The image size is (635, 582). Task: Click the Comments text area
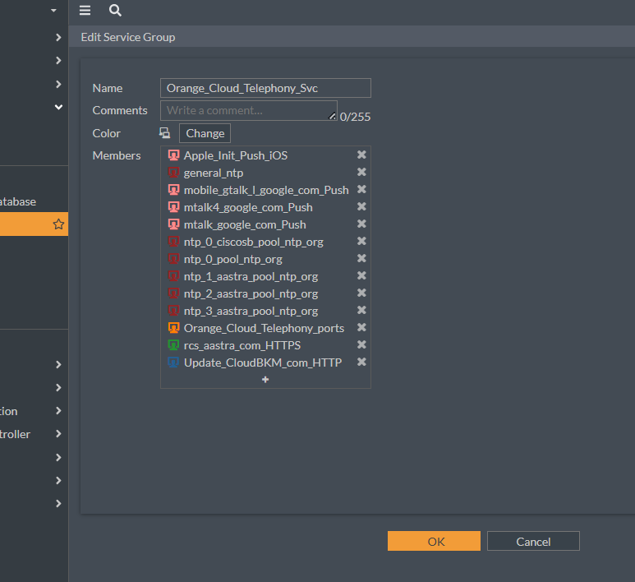pyautogui.click(x=249, y=111)
